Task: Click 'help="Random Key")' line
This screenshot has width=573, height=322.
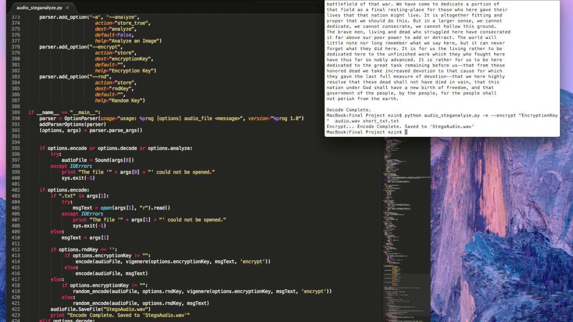Action: (120, 101)
